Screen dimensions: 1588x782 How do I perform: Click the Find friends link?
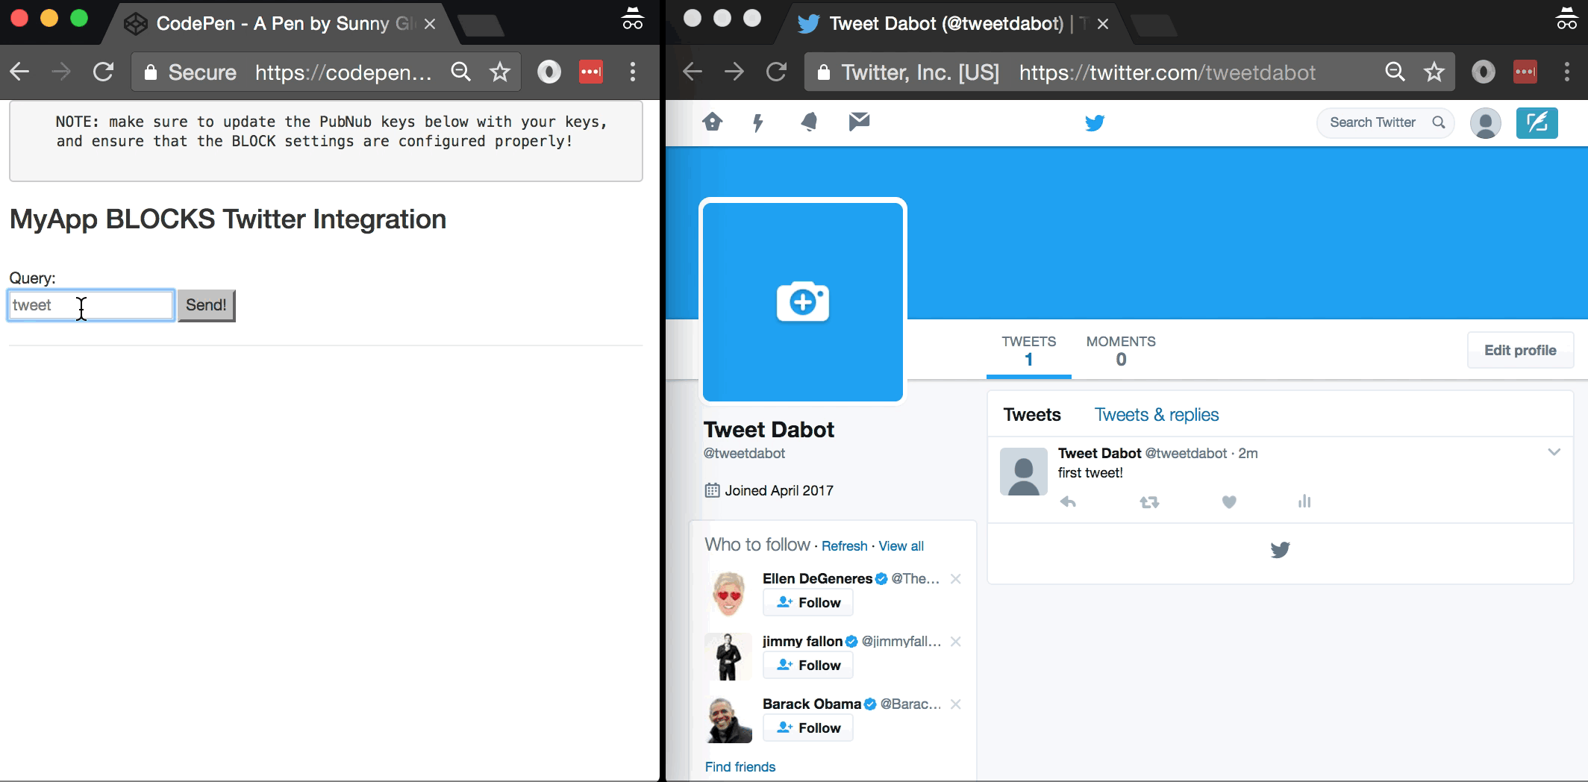pyautogui.click(x=740, y=767)
